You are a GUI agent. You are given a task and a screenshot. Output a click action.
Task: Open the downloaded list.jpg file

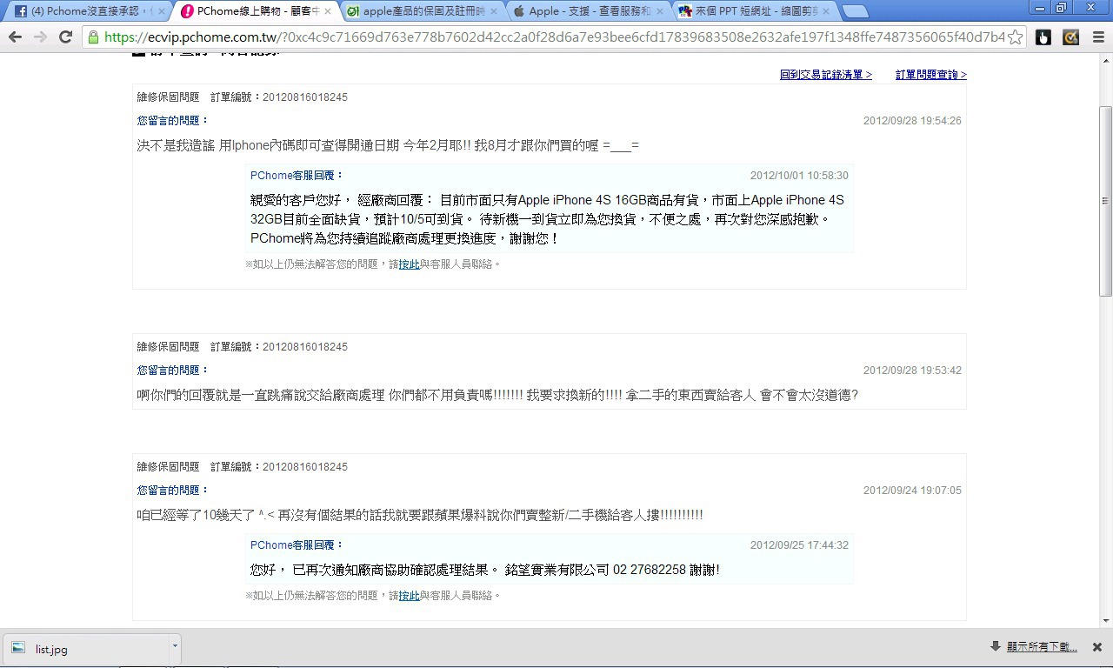click(87, 648)
